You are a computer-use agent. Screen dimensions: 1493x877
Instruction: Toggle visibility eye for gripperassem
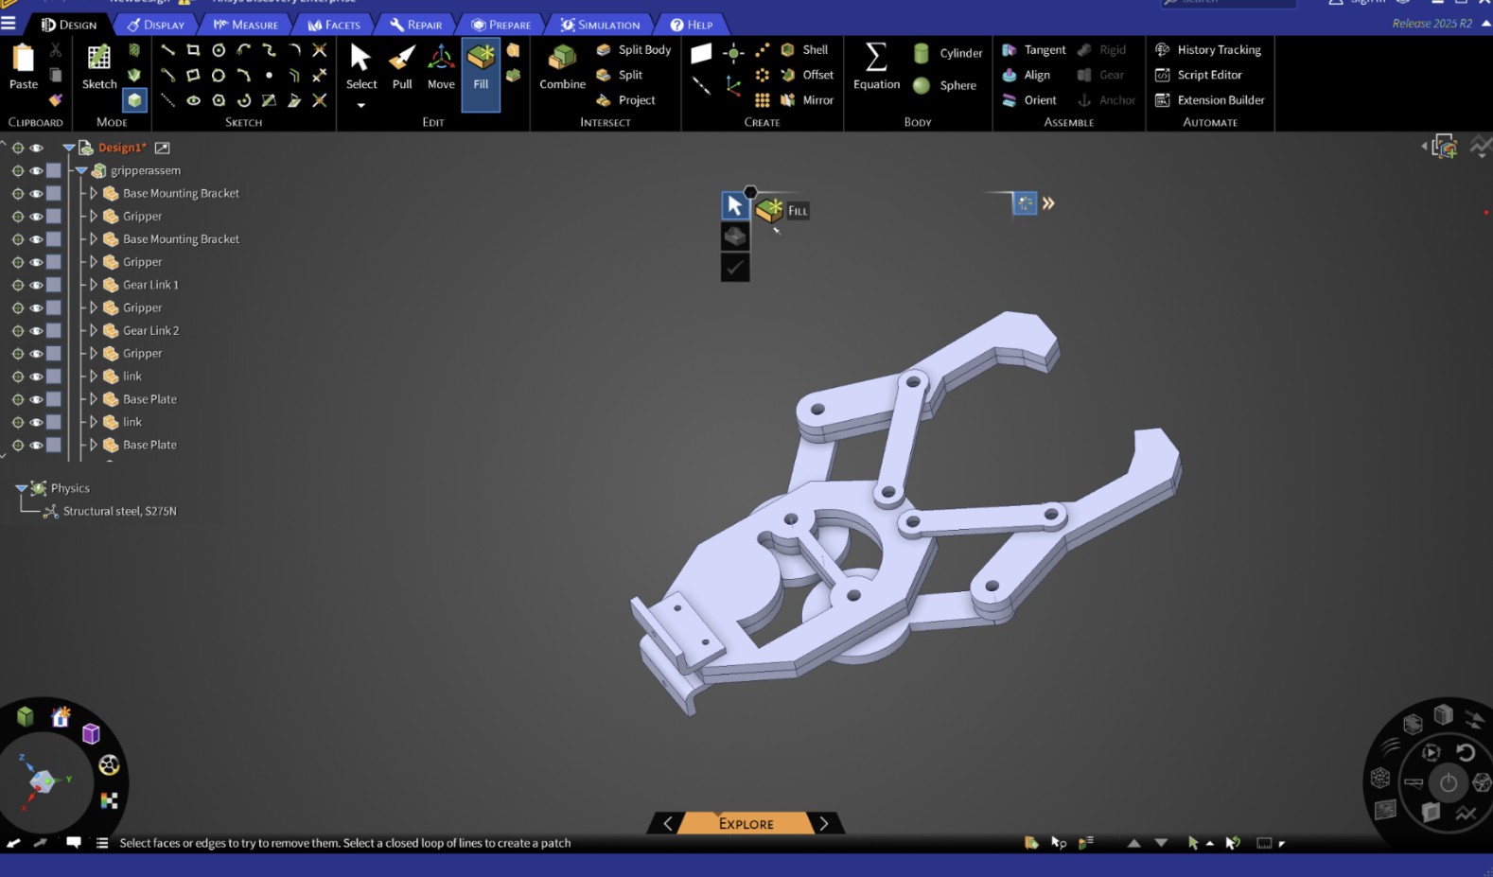(x=36, y=170)
